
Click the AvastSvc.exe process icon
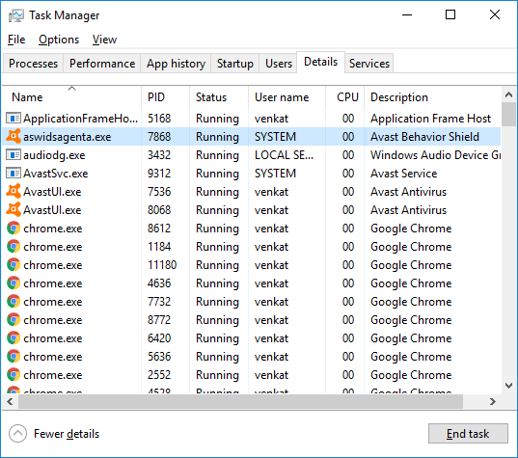14,173
